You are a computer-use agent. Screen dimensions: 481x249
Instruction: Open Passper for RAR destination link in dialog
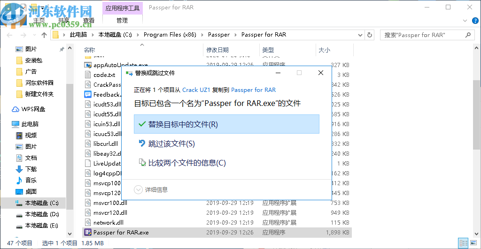[x=253, y=90]
